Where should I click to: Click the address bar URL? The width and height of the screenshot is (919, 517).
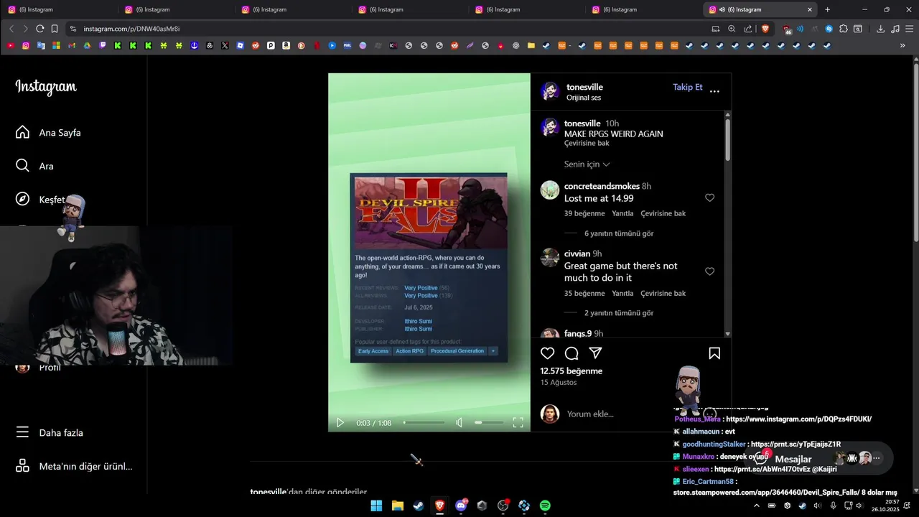[131, 29]
